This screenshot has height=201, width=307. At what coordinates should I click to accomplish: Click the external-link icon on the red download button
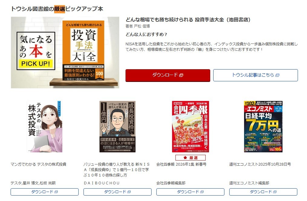point(181,75)
